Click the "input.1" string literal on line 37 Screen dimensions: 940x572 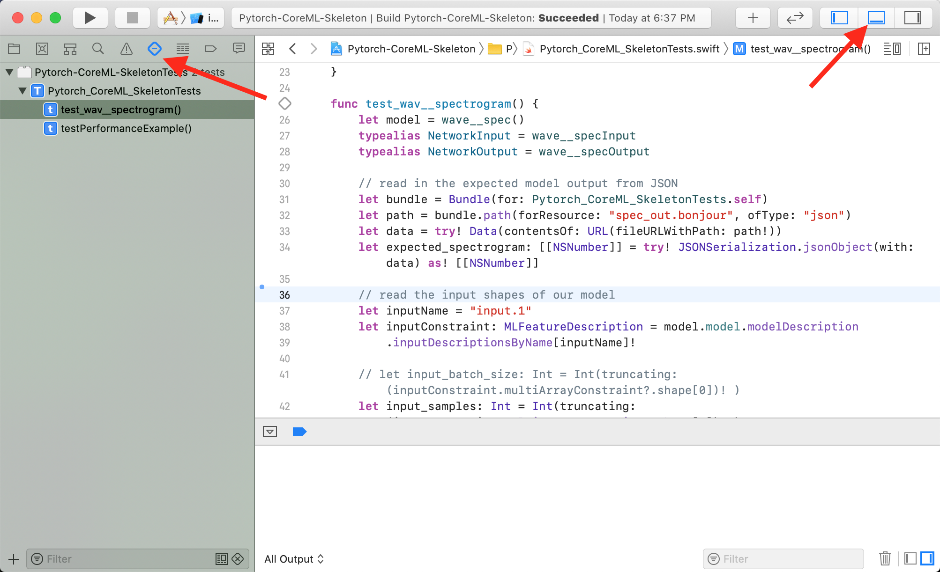(500, 311)
